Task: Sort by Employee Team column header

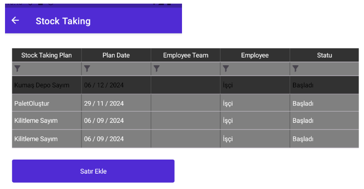Action: (x=186, y=55)
